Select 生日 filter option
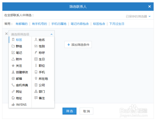Viewport: 156px width, 121px height. click(x=43, y=59)
